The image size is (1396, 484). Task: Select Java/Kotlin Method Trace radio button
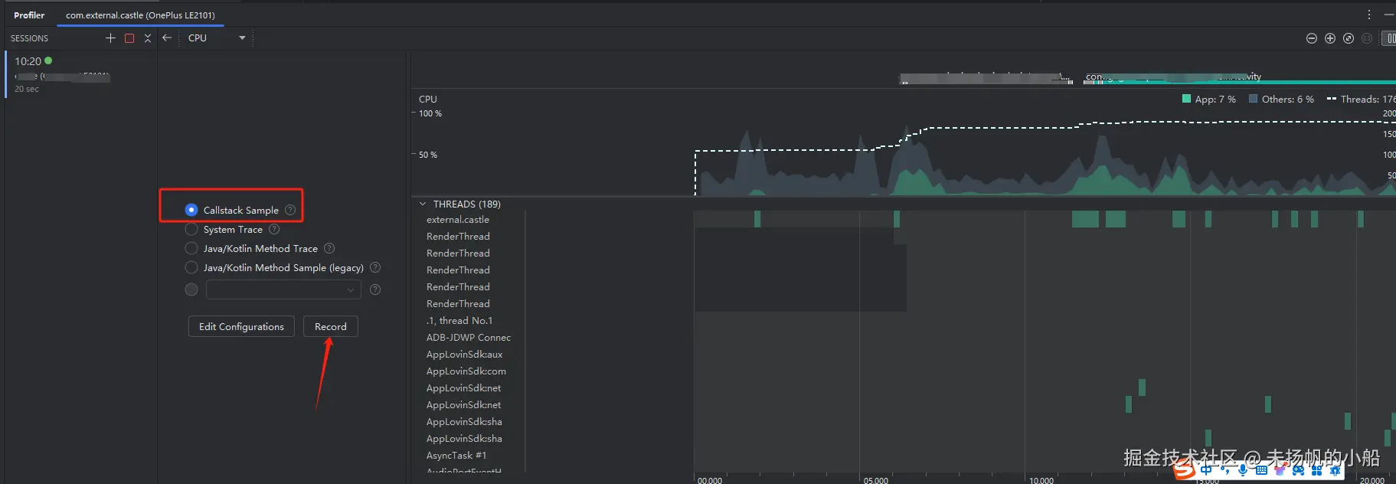point(191,248)
